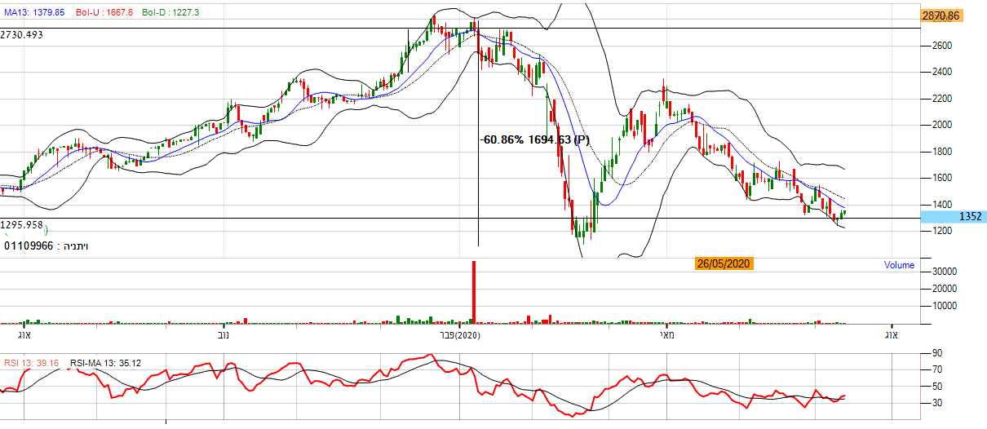Image resolution: width=987 pixels, height=429 pixels.
Task: Click the blue Volume panel label
Action: coord(899,265)
